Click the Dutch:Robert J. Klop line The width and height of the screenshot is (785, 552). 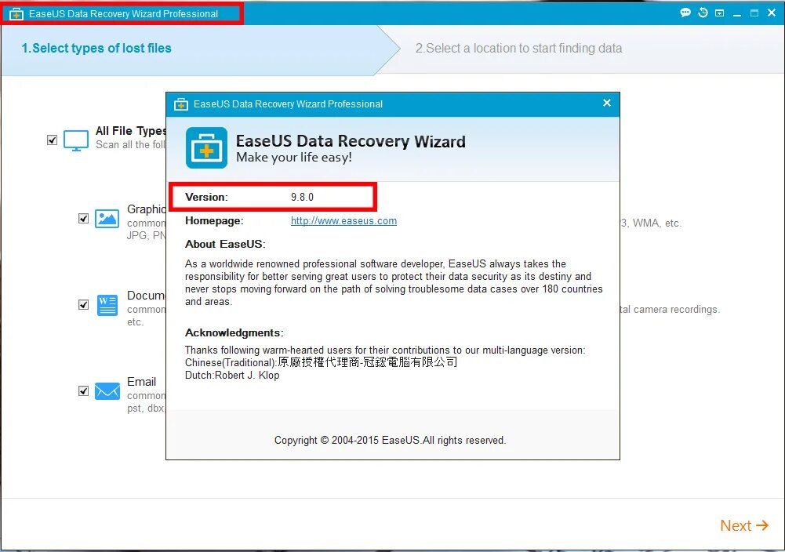point(232,376)
